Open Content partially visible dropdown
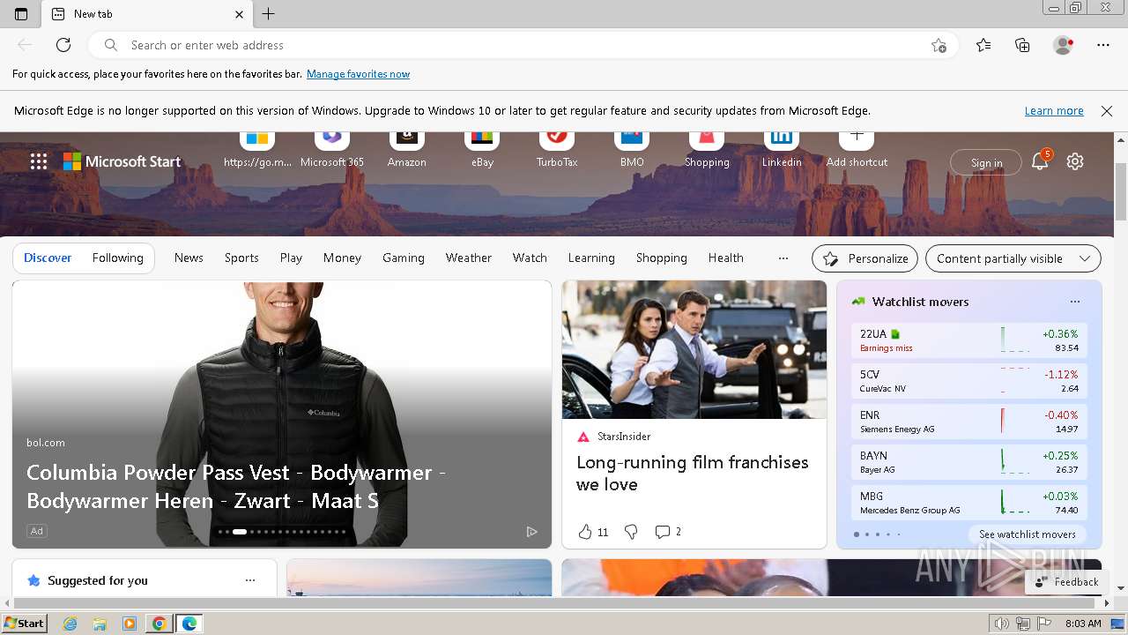Screen dimensions: 1128x635 [x=1013, y=258]
